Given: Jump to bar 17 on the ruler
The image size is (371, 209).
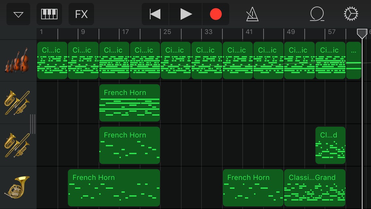Looking at the screenshot, I should pos(125,32).
